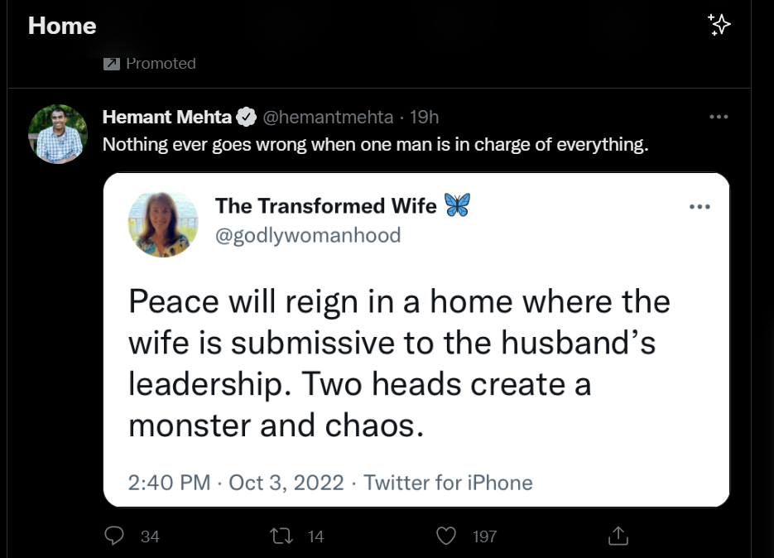The width and height of the screenshot is (774, 558).
Task: Click the blue butterfly emoji icon
Action: point(457,205)
